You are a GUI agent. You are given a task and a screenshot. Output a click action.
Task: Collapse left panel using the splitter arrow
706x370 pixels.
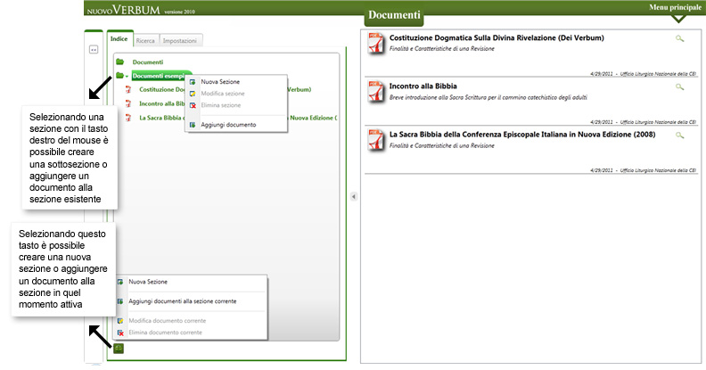pyautogui.click(x=354, y=196)
